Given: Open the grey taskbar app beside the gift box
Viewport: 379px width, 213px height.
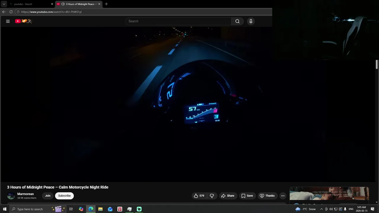Looking at the screenshot, I should [129, 209].
